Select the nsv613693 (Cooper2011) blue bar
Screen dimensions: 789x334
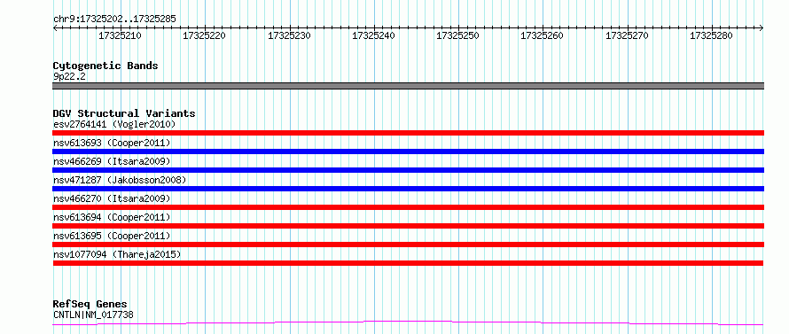(x=408, y=151)
